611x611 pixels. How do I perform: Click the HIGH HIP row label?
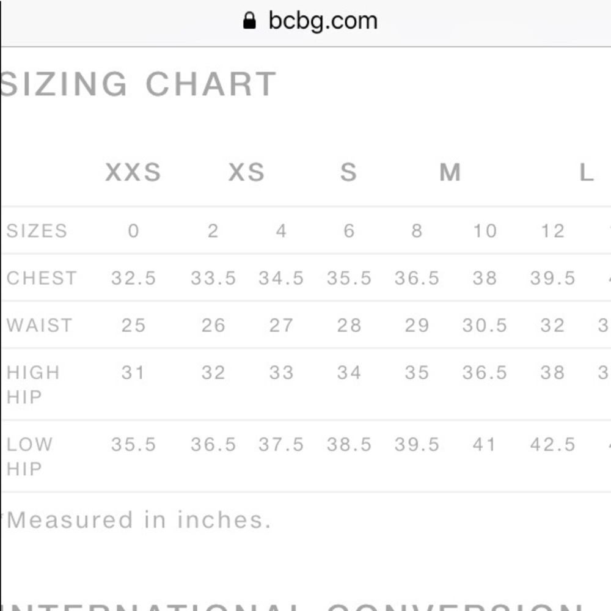point(33,384)
